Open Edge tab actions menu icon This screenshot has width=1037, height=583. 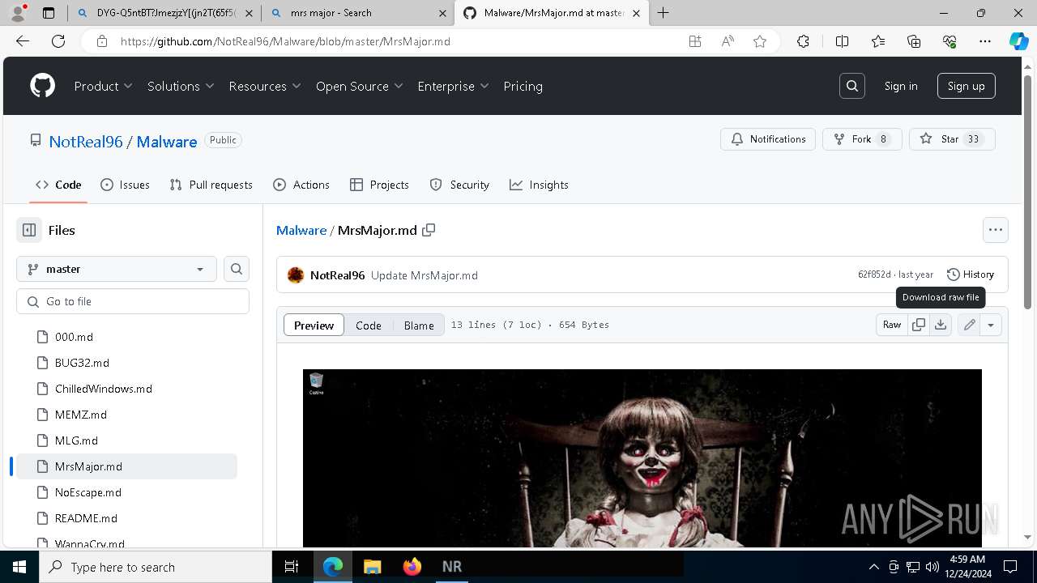point(48,13)
